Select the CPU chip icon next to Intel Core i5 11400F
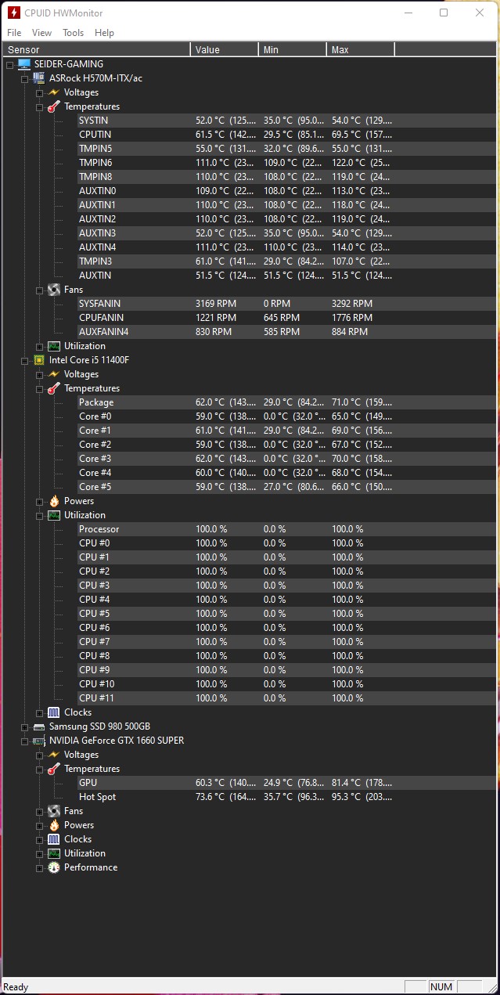The width and height of the screenshot is (500, 995). [38, 359]
